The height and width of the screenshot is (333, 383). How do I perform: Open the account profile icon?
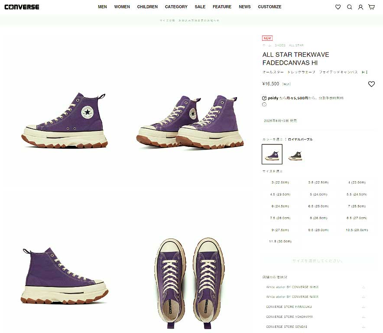point(360,7)
